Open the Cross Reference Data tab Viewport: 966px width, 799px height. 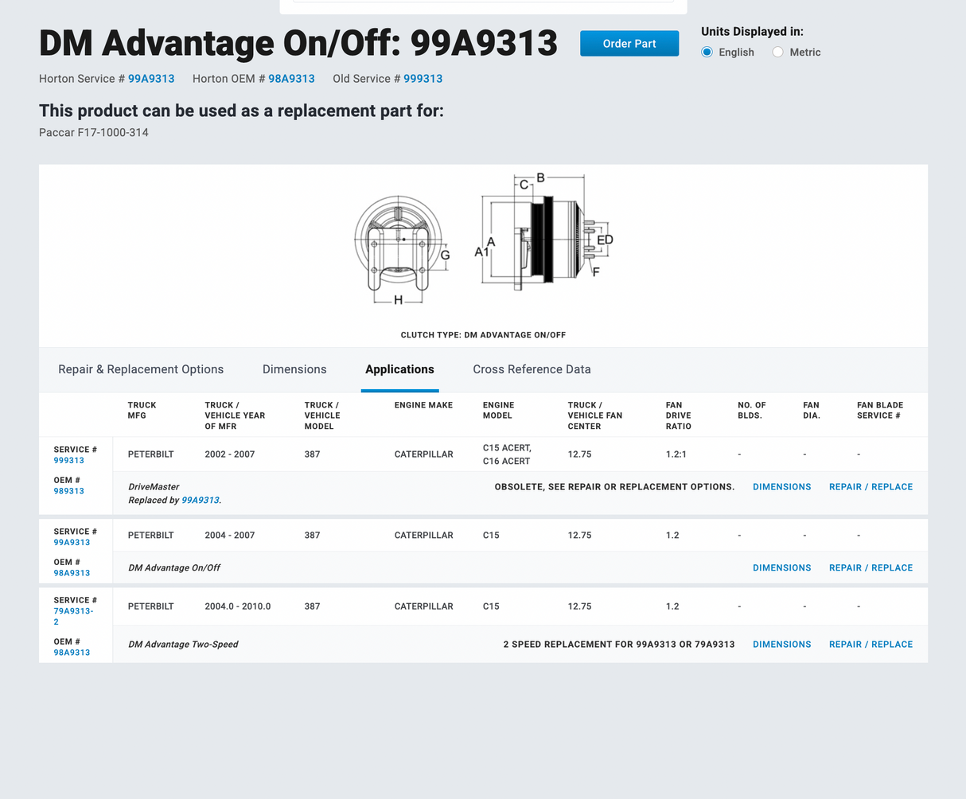532,369
